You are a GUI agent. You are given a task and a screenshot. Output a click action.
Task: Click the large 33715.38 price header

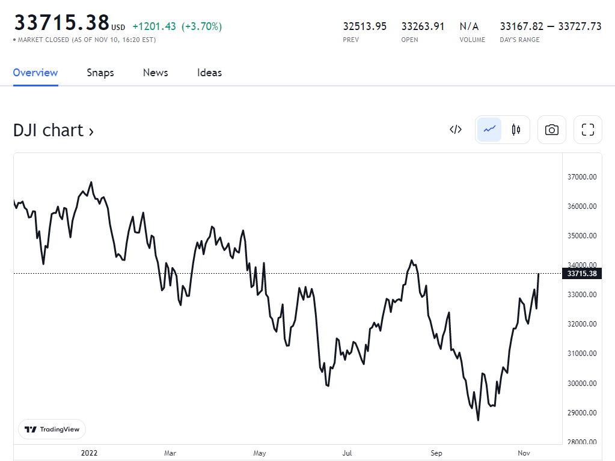[62, 23]
